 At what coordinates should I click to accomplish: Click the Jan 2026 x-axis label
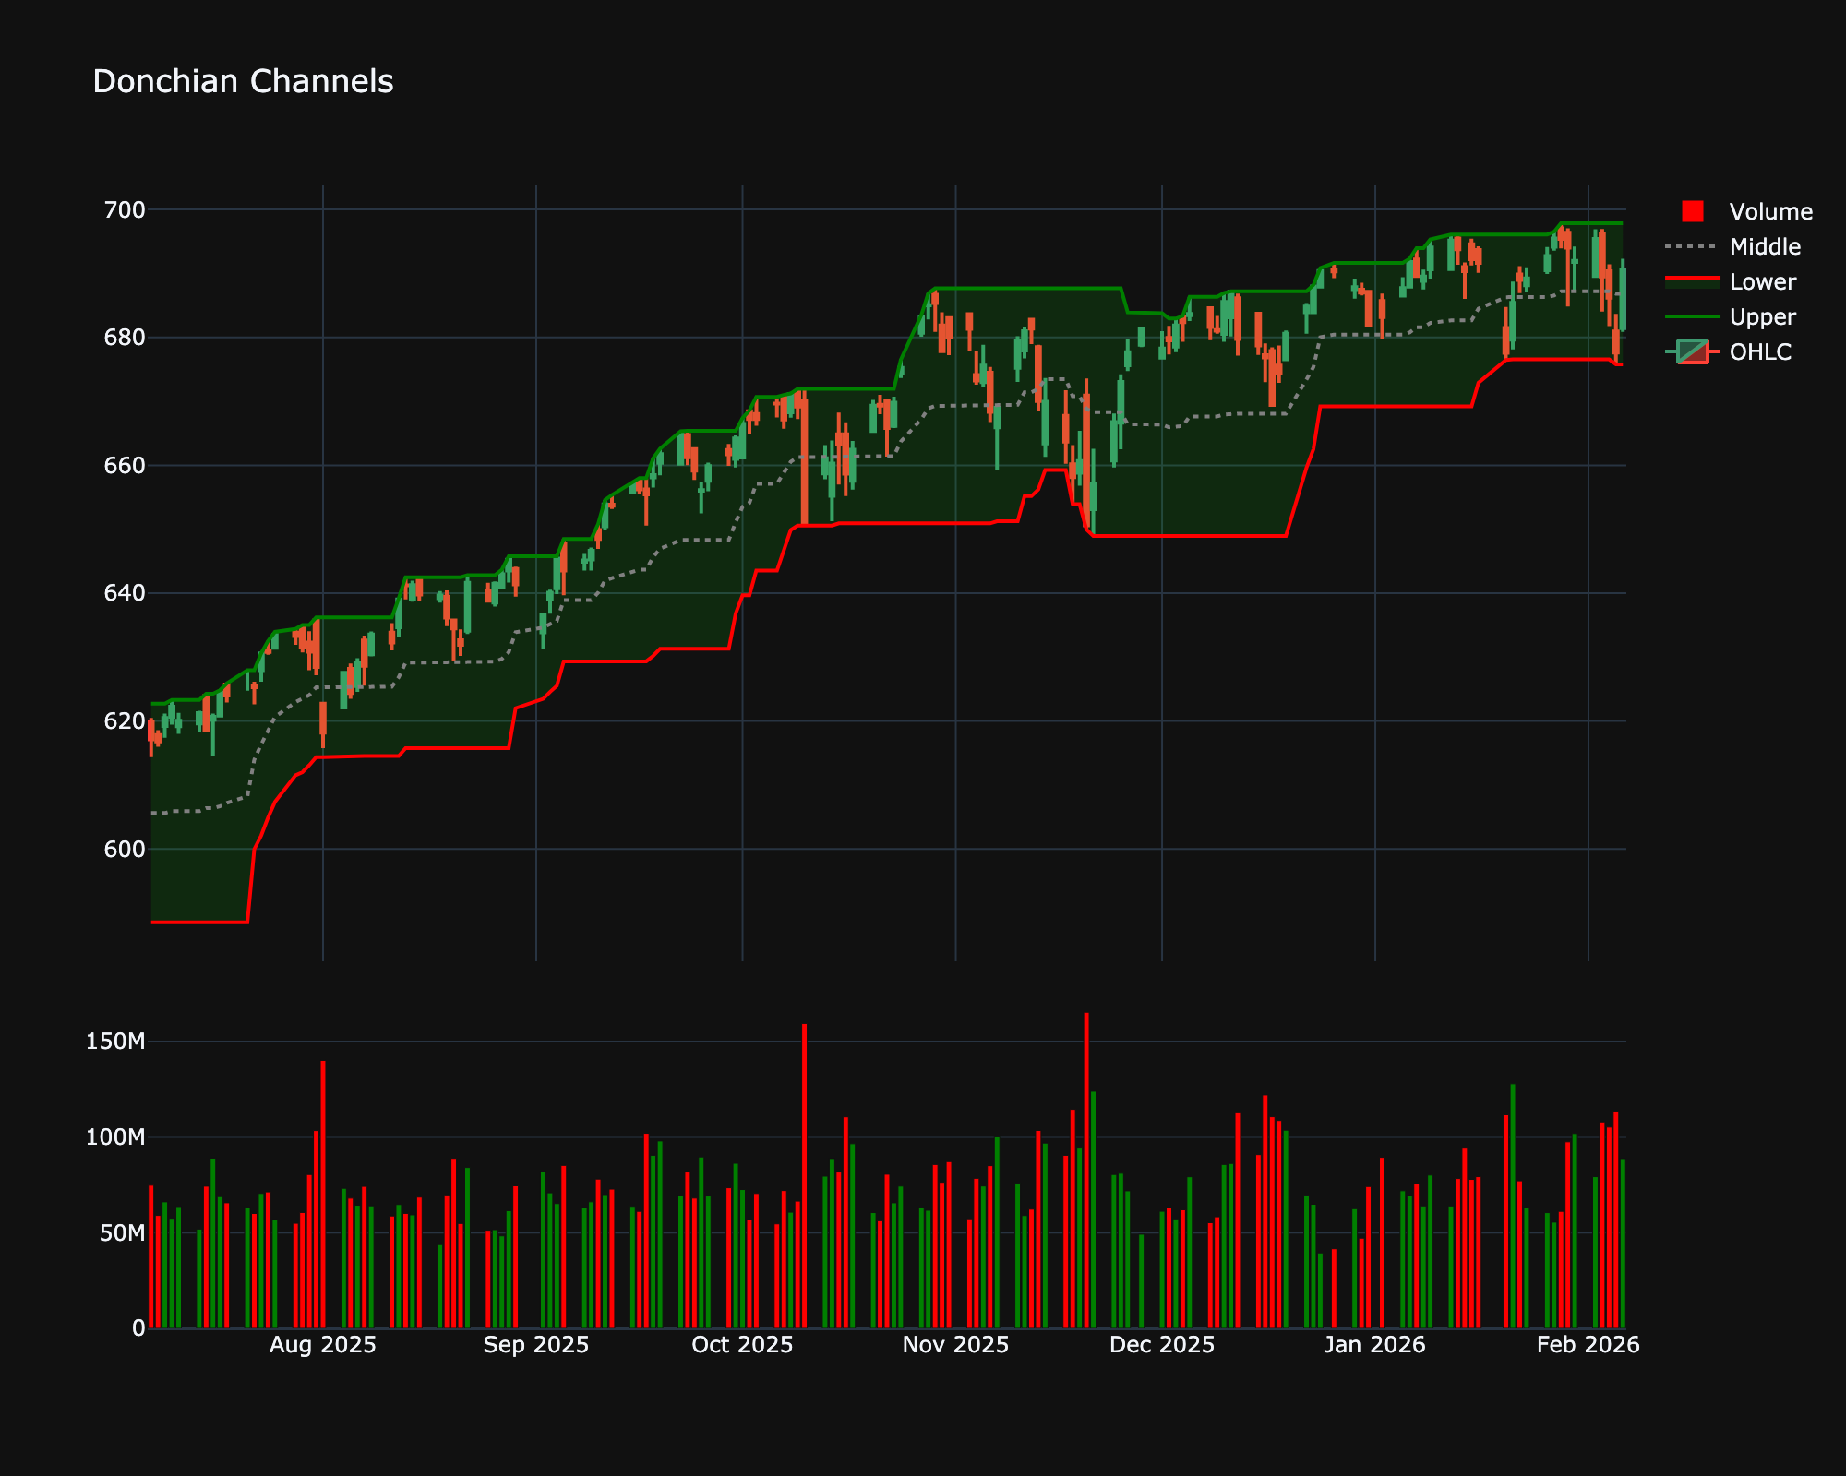click(x=1374, y=1345)
